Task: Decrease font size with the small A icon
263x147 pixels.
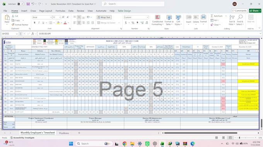Action: coord(68,17)
